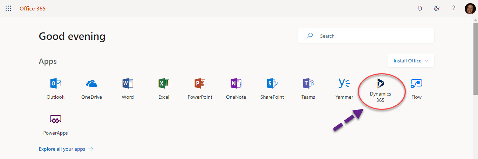Open the user profile picture menu
This screenshot has height=159, width=478.
click(470, 8)
